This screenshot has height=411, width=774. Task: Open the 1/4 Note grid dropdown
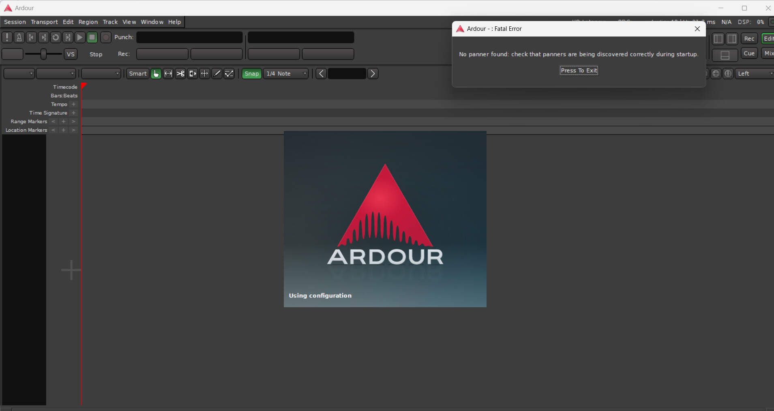[286, 73]
